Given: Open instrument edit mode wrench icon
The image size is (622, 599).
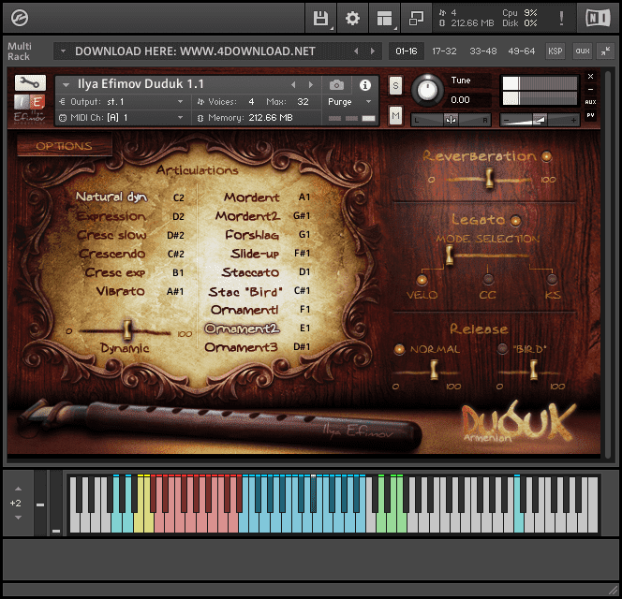Looking at the screenshot, I should pos(30,82).
